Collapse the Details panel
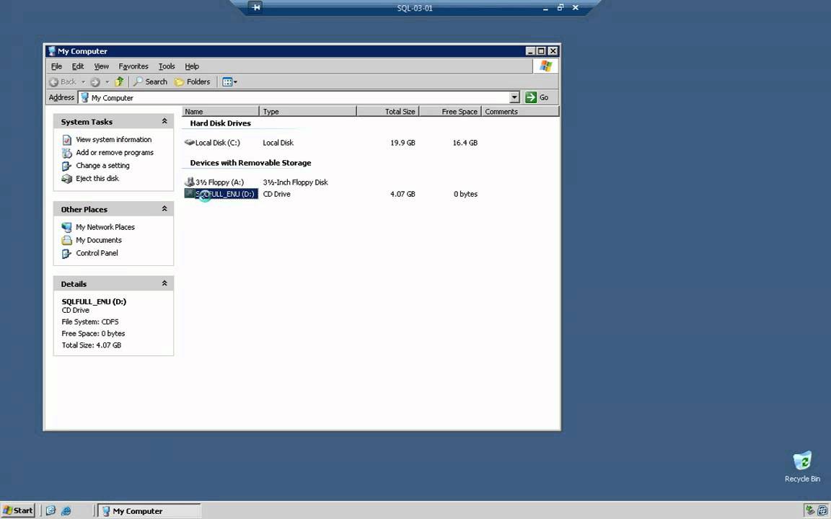Image resolution: width=831 pixels, height=519 pixels. (164, 283)
